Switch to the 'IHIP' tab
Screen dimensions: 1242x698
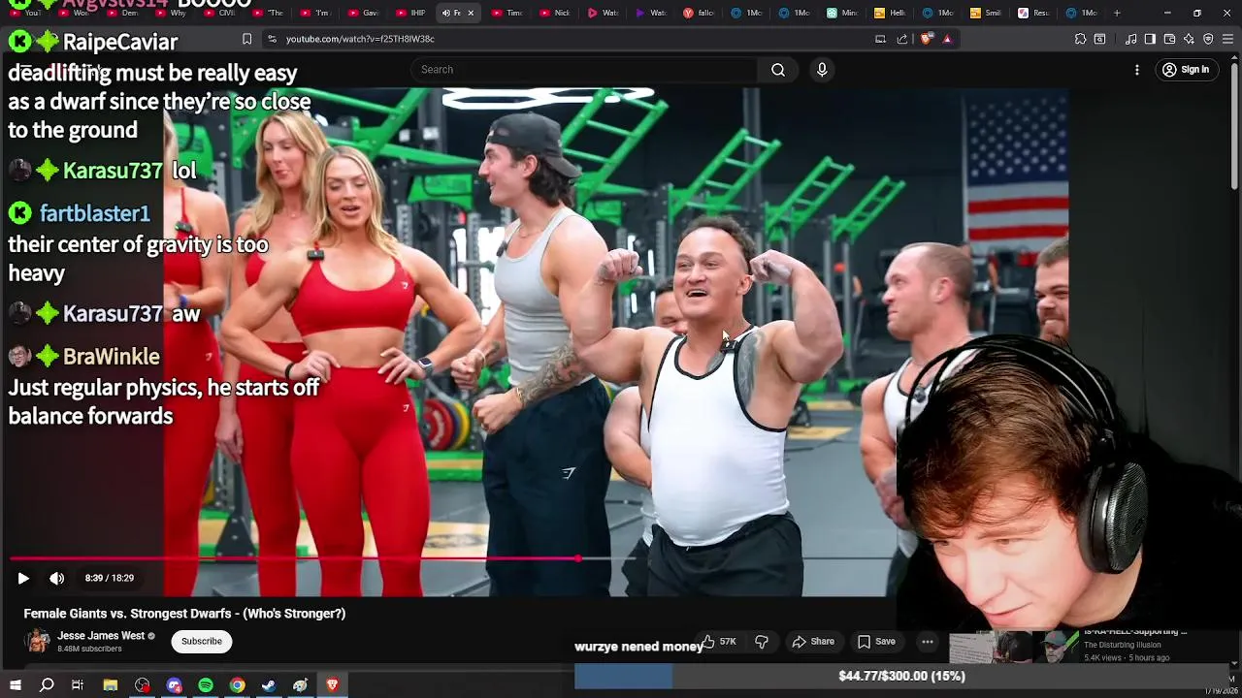(x=411, y=13)
